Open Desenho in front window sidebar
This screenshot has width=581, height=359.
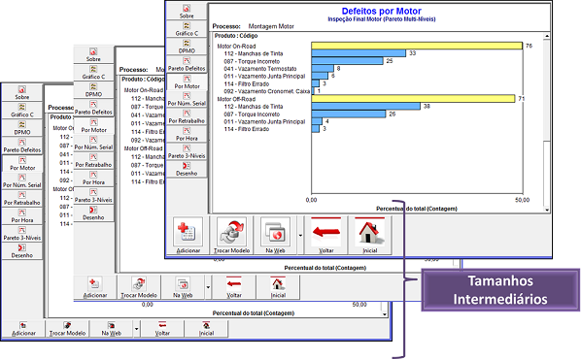point(187,169)
